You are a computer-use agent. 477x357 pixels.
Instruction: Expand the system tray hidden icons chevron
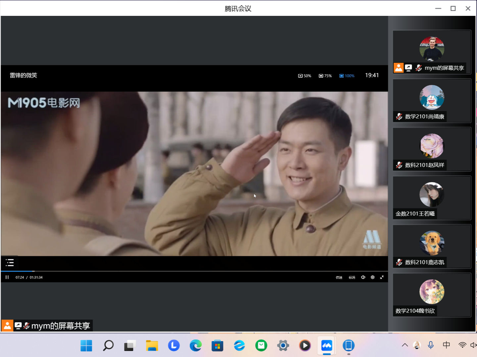(x=405, y=345)
